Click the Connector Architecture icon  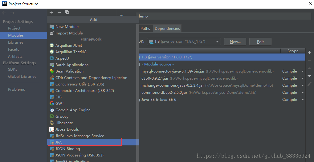click(52, 90)
